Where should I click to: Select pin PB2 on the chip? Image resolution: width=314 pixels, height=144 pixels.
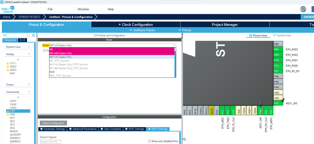pyautogui.click(x=278, y=44)
